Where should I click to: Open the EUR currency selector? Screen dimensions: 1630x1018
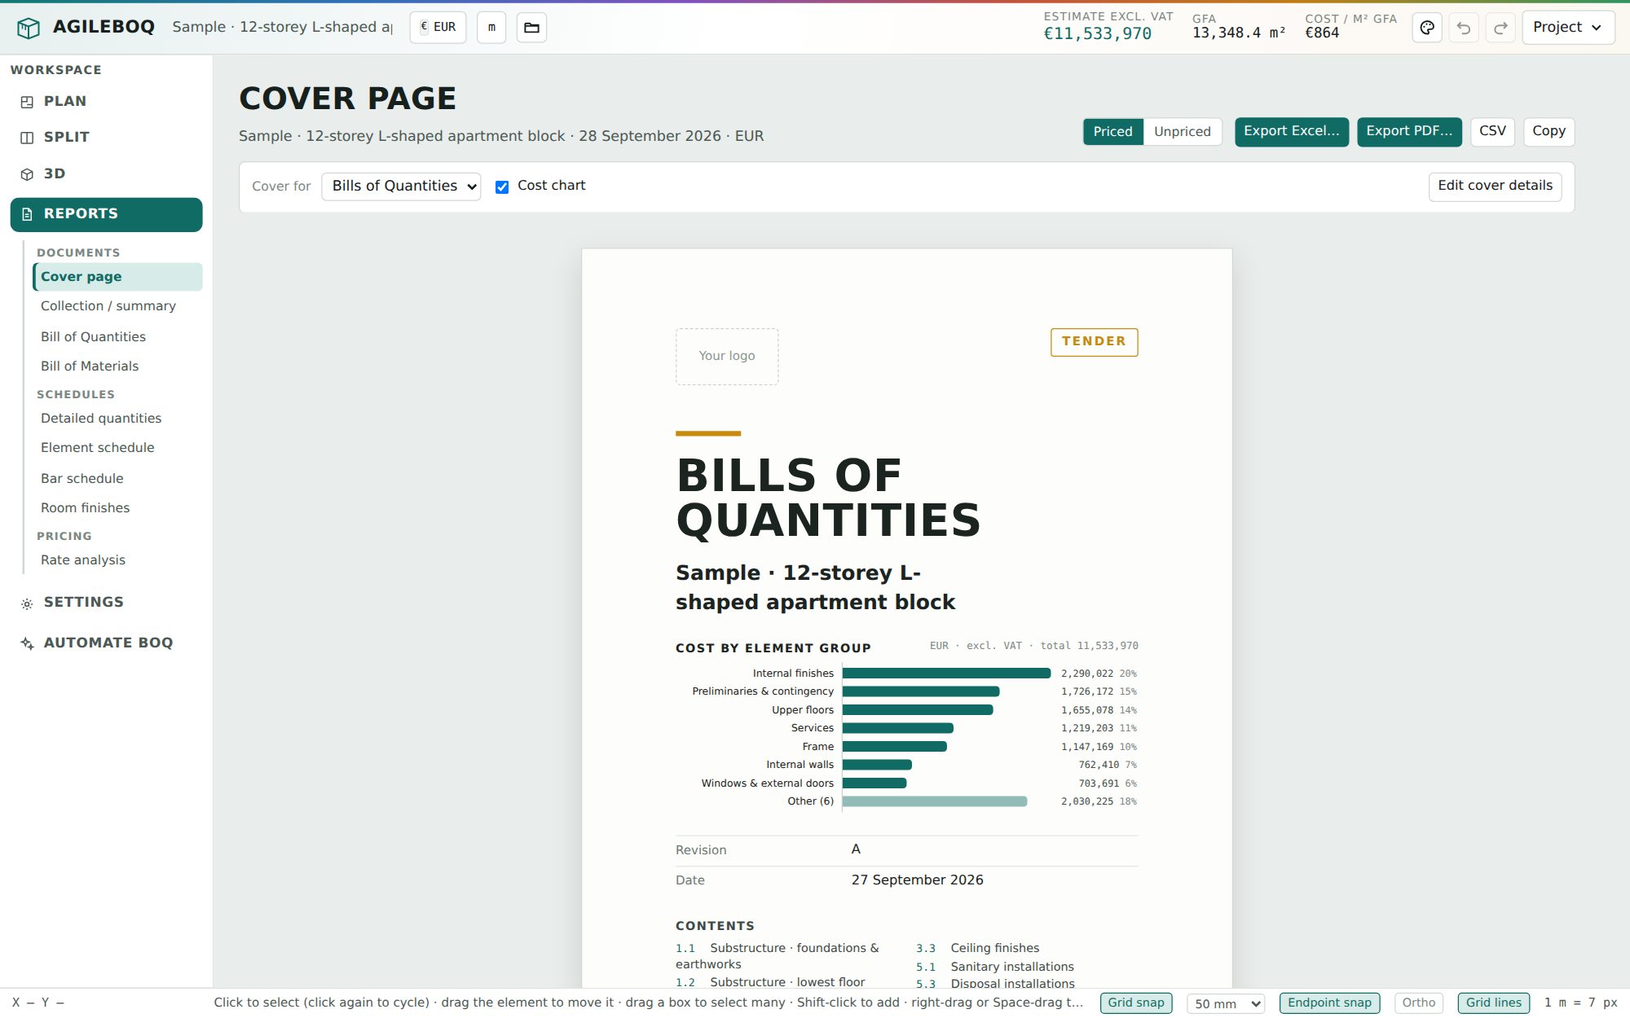click(438, 28)
